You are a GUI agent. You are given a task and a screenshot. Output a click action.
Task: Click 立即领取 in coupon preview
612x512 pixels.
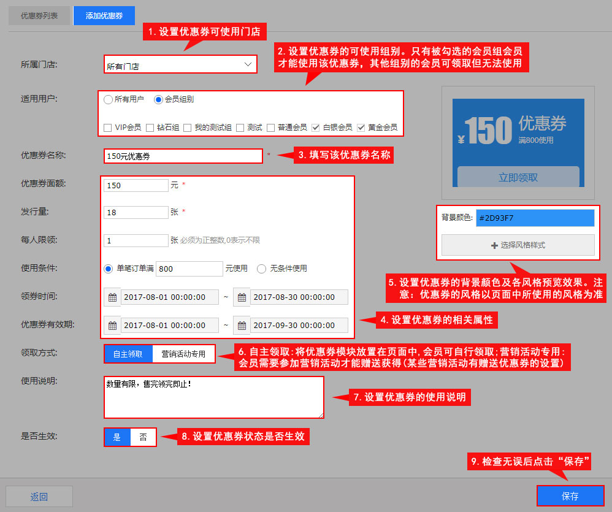518,177
